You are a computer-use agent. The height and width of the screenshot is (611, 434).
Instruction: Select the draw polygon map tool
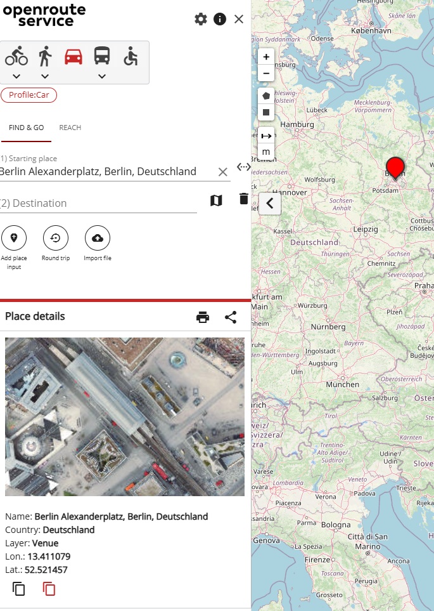click(266, 96)
